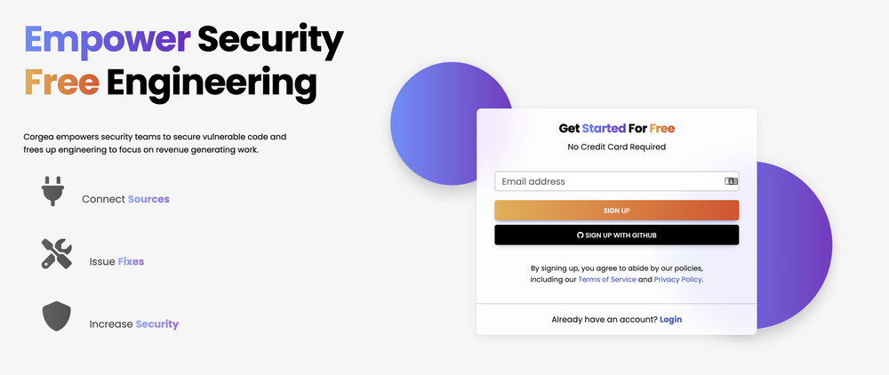Click the Issue Fixes label
This screenshot has width=889, height=375.
click(x=116, y=262)
